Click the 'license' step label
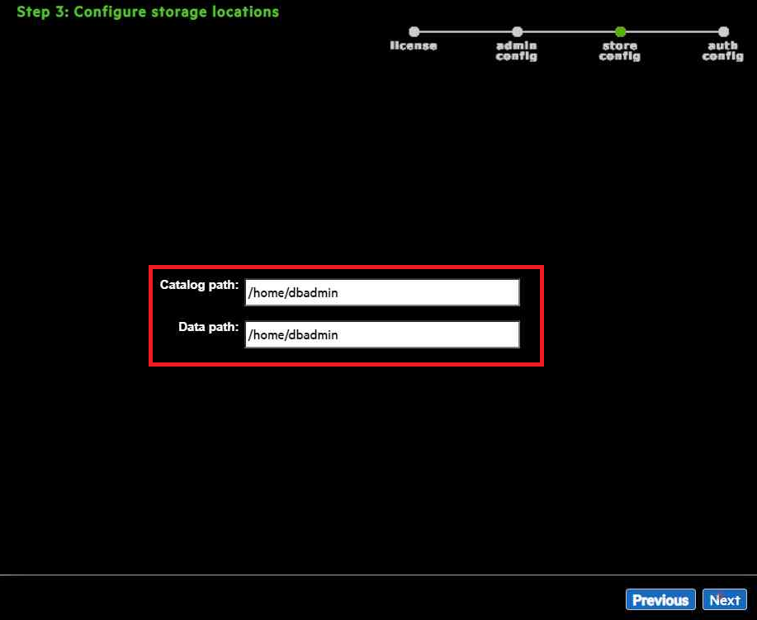757x620 pixels. click(414, 46)
